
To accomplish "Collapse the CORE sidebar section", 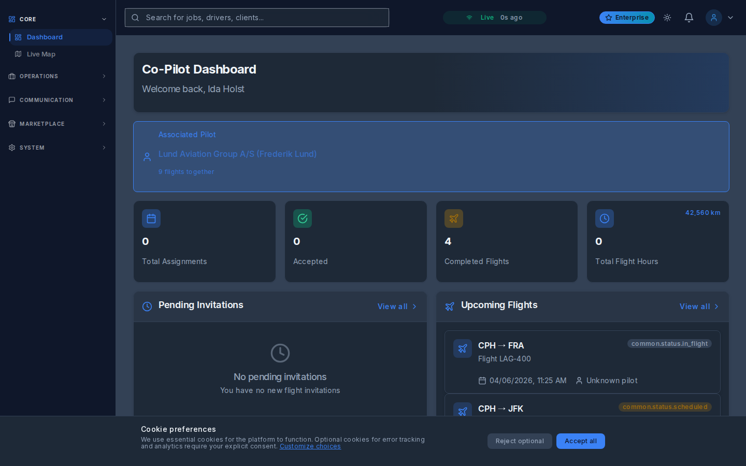I will click(104, 19).
